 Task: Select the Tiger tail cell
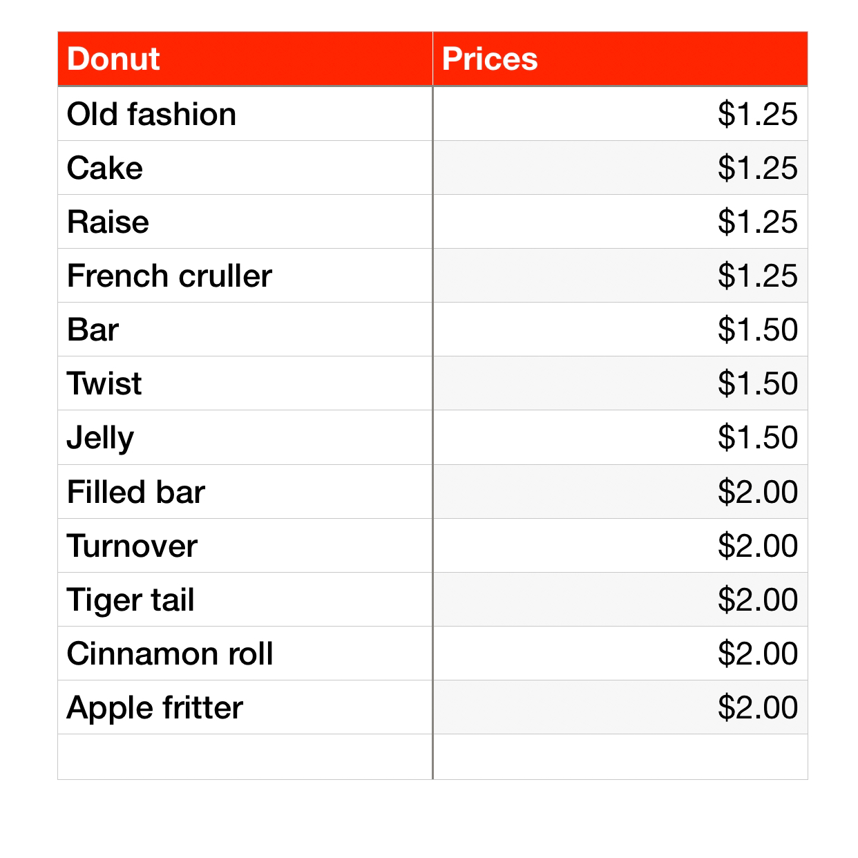coord(245,600)
